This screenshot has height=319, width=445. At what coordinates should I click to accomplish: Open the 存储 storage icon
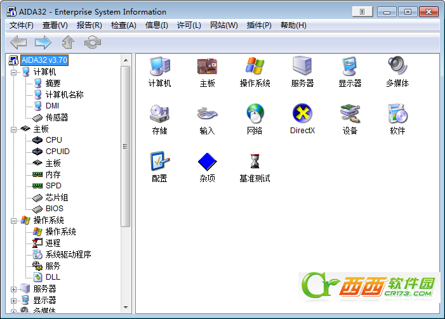pos(160,119)
